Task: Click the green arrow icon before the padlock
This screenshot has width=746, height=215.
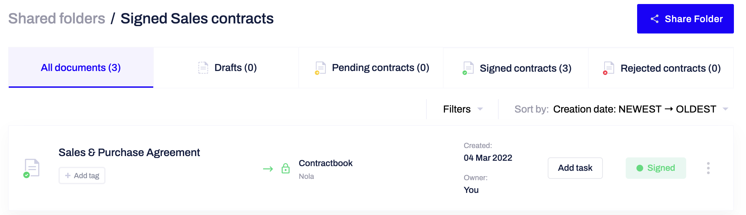Action: (x=268, y=169)
